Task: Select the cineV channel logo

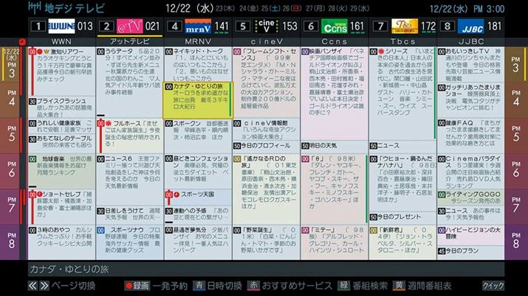Action: pos(267,27)
